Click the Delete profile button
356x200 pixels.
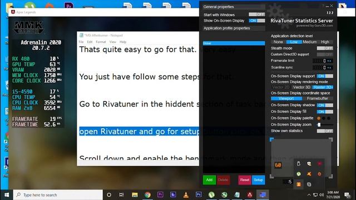click(x=222, y=180)
